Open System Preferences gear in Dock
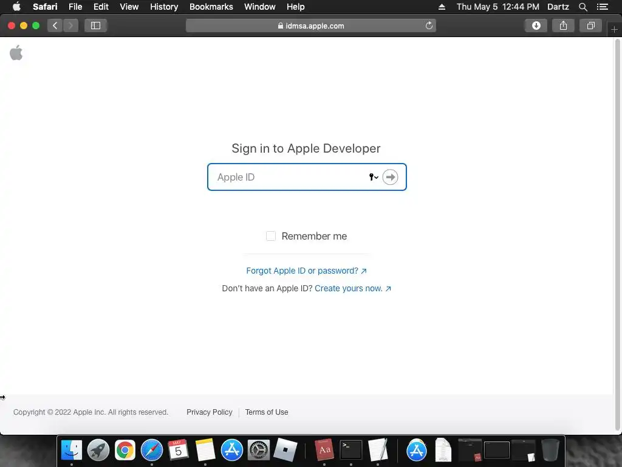622x467 pixels. tap(258, 450)
